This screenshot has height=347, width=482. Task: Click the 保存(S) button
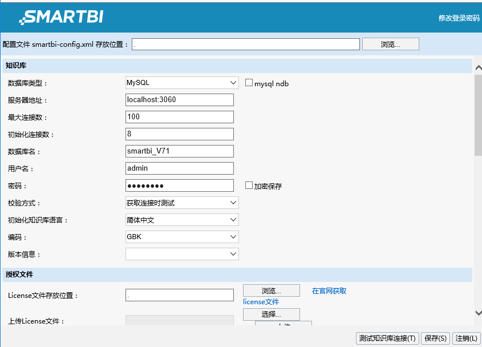point(436,338)
